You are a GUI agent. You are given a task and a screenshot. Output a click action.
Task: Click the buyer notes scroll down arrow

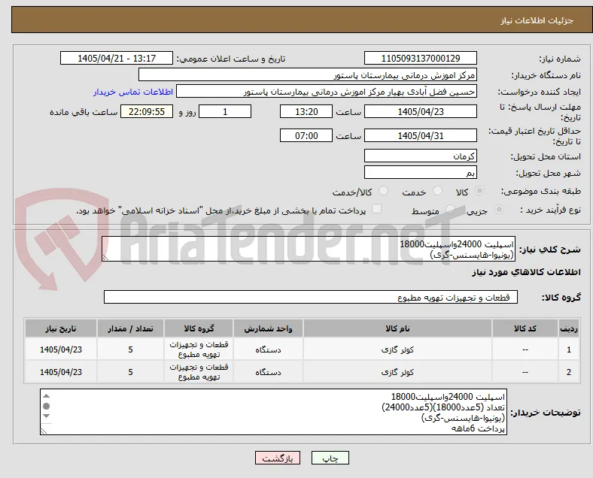tap(46, 416)
